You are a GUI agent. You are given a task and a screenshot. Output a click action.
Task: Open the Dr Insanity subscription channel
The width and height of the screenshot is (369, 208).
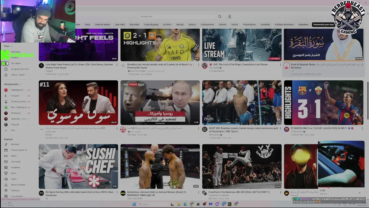16,113
